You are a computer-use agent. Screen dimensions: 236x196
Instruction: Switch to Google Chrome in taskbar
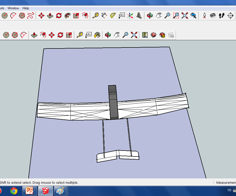pyautogui.click(x=14, y=191)
